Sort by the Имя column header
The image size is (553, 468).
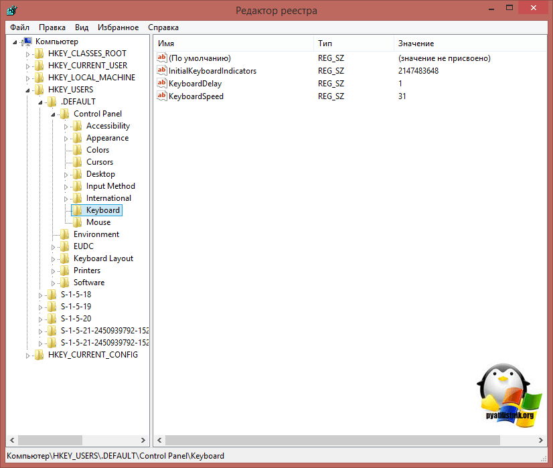[x=233, y=44]
